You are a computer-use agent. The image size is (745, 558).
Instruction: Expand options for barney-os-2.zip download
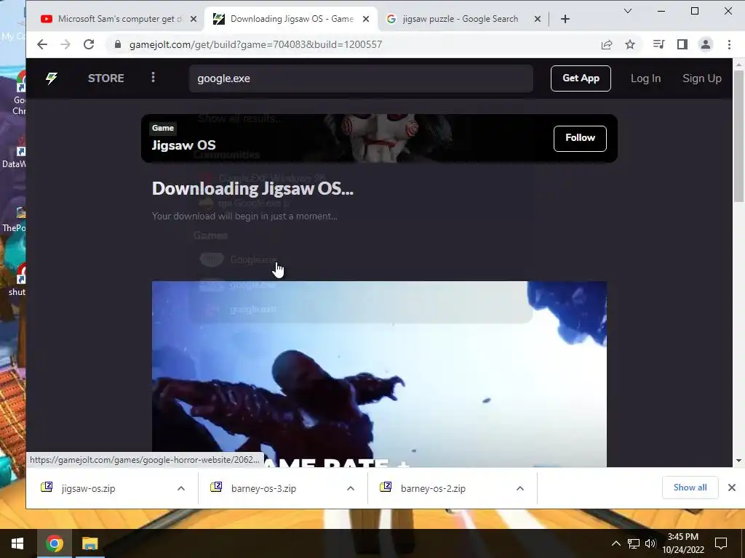[520, 488]
